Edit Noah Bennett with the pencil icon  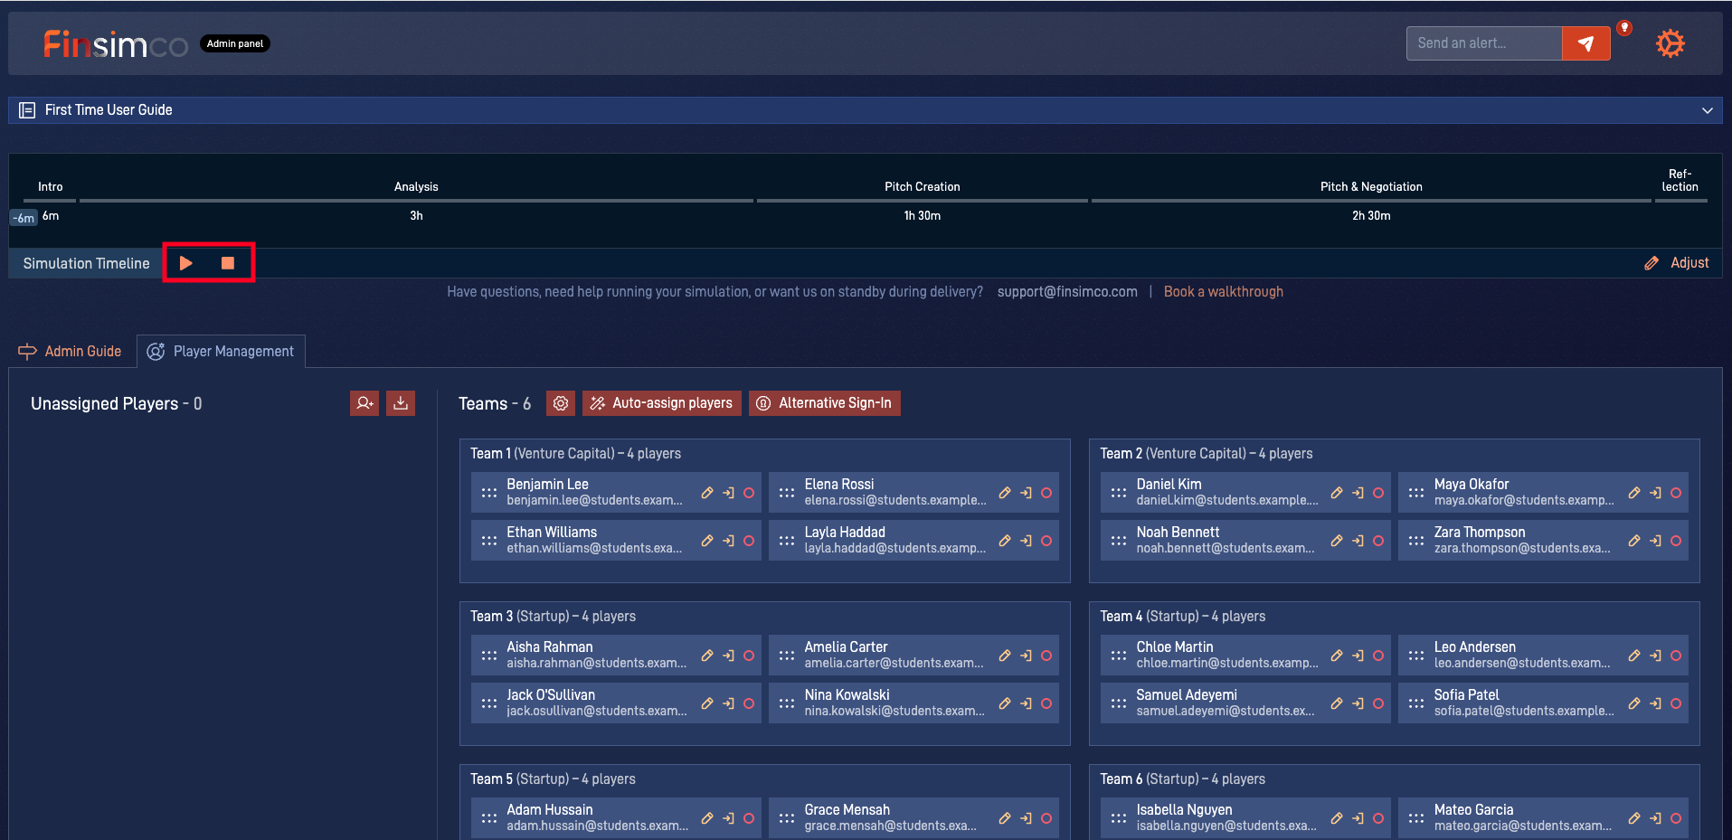point(1337,541)
